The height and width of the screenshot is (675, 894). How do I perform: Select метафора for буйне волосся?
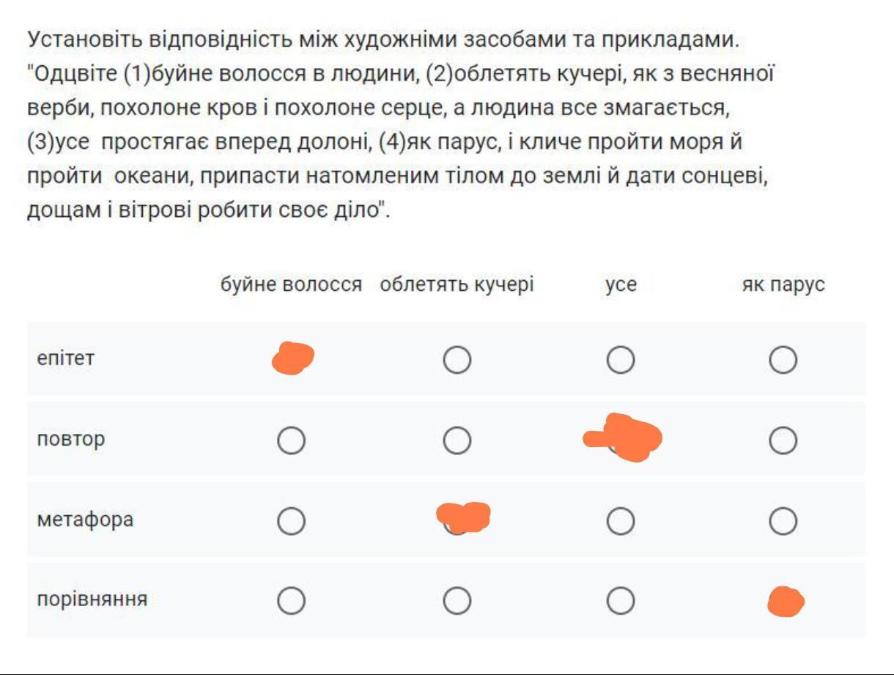[x=292, y=521]
